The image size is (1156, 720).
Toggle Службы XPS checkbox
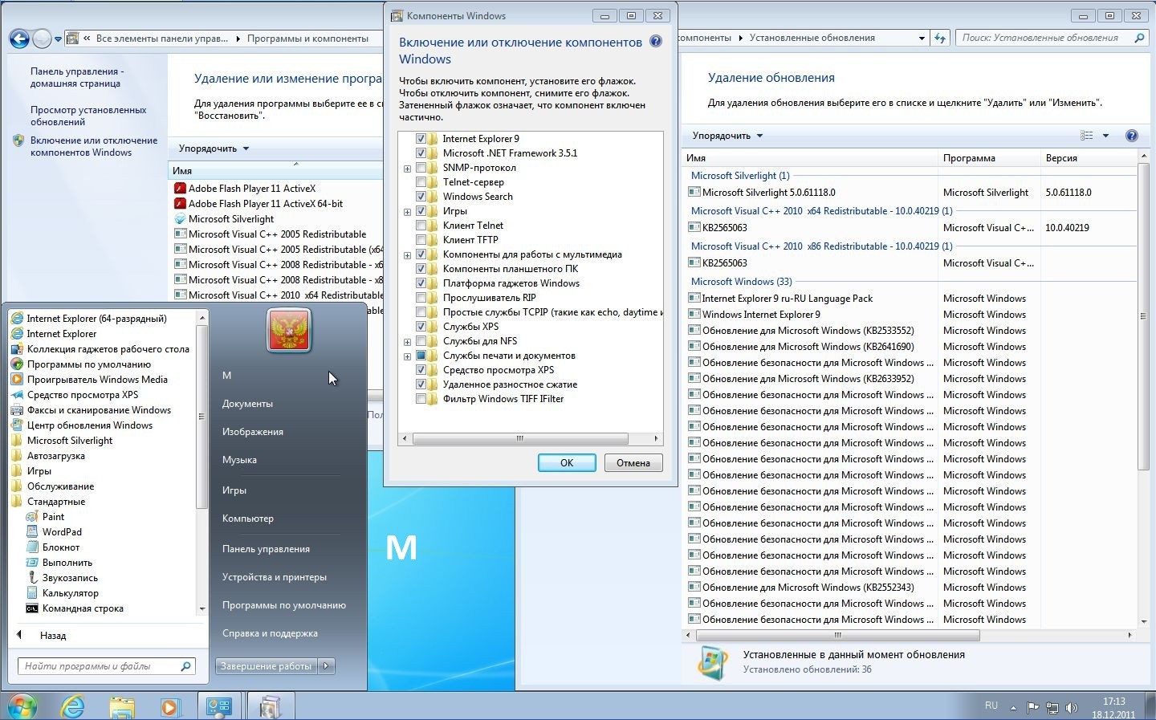click(421, 327)
